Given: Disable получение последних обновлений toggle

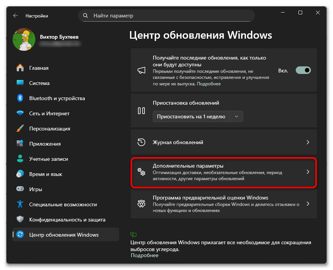Looking at the screenshot, I should point(303,70).
